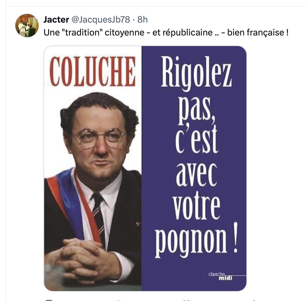Screen dimensions: 306x301
Task: Click the small lapel pin on jacket
Action: 138,224
